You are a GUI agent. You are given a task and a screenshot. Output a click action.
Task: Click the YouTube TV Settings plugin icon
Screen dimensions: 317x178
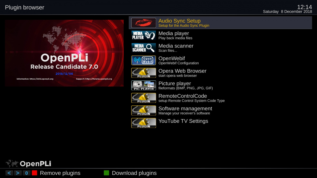(144, 123)
